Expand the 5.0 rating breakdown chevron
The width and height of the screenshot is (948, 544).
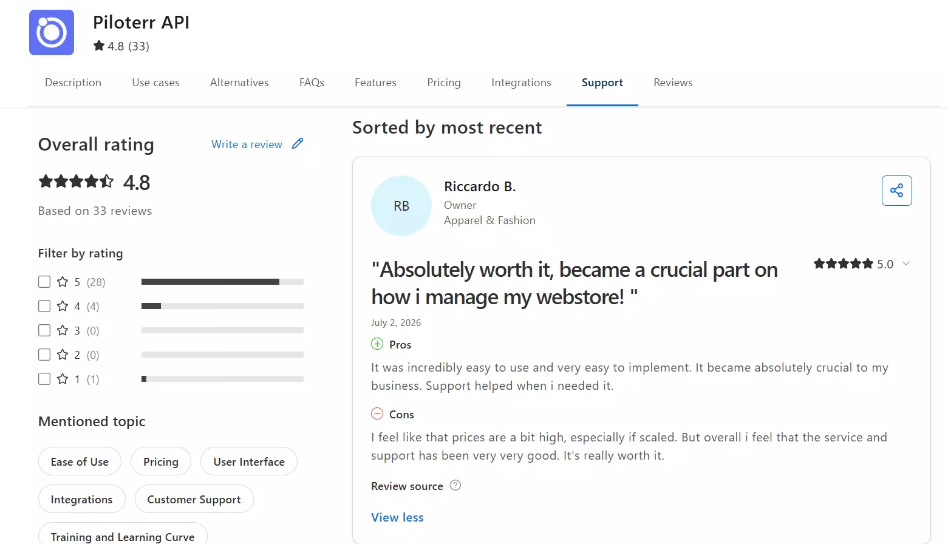coord(906,263)
